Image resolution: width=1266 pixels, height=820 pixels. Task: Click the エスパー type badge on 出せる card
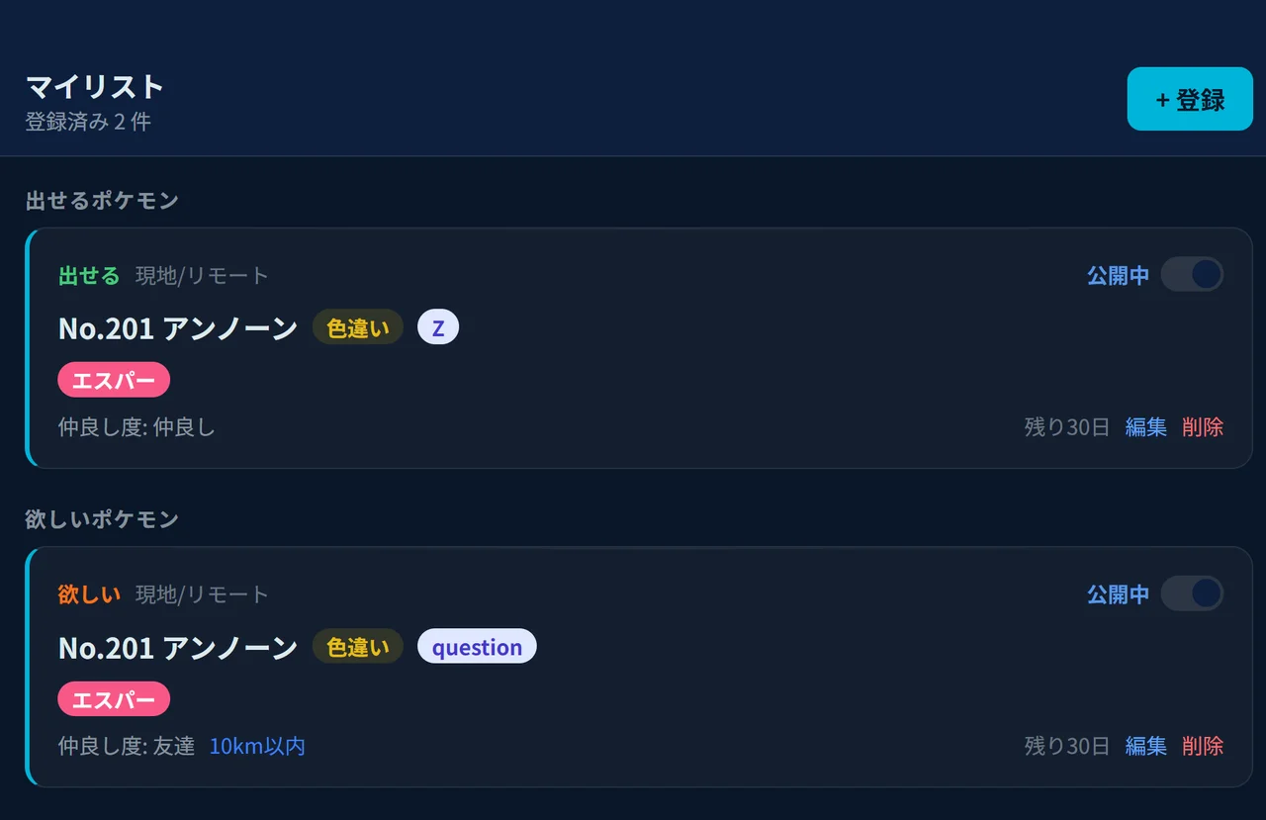pyautogui.click(x=113, y=379)
